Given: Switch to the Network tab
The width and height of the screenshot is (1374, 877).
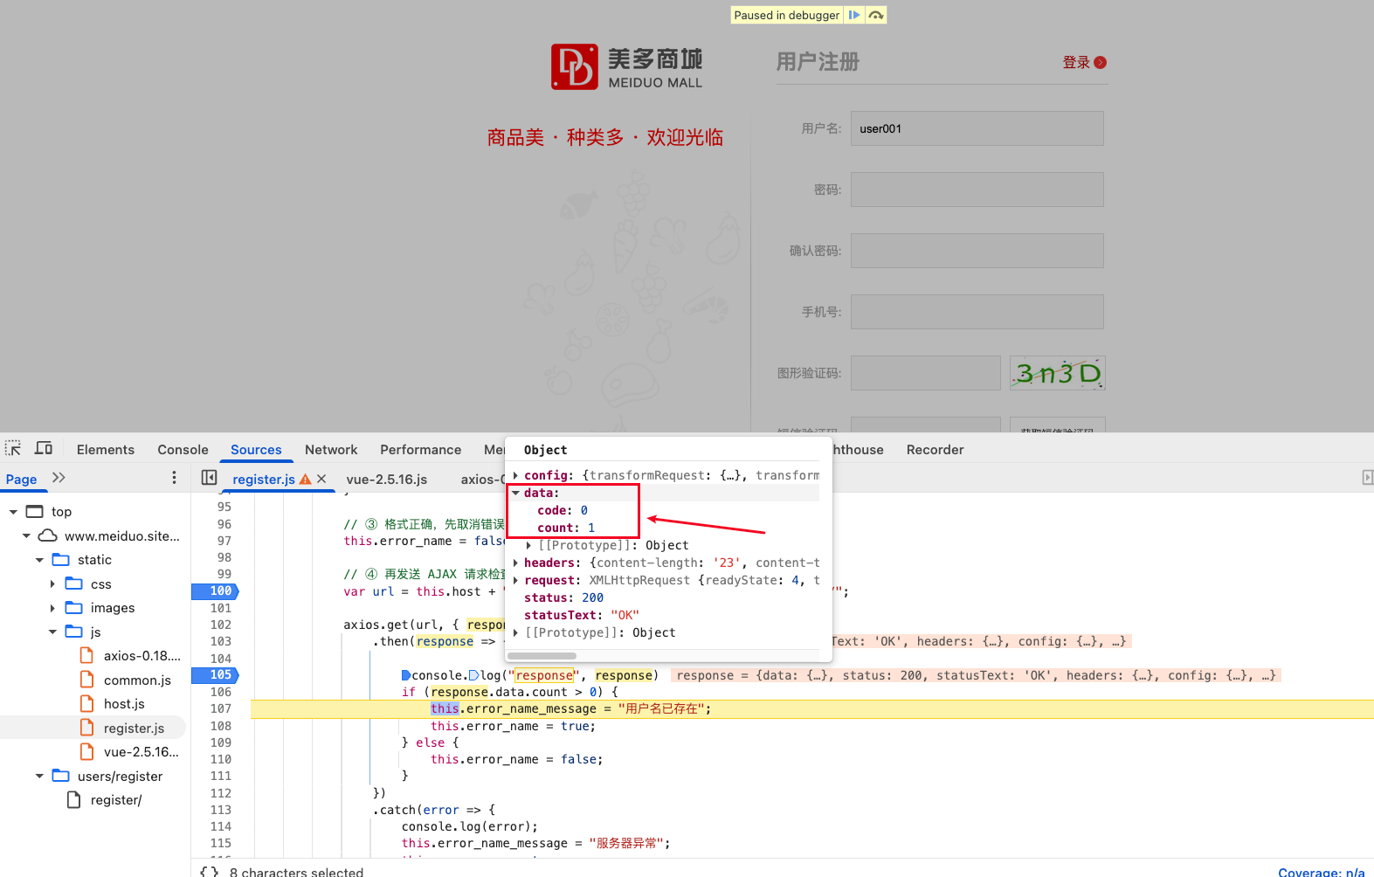Looking at the screenshot, I should pos(331,450).
